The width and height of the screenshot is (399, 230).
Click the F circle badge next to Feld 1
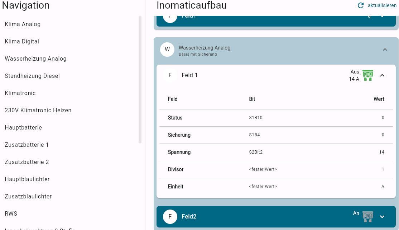coord(170,75)
